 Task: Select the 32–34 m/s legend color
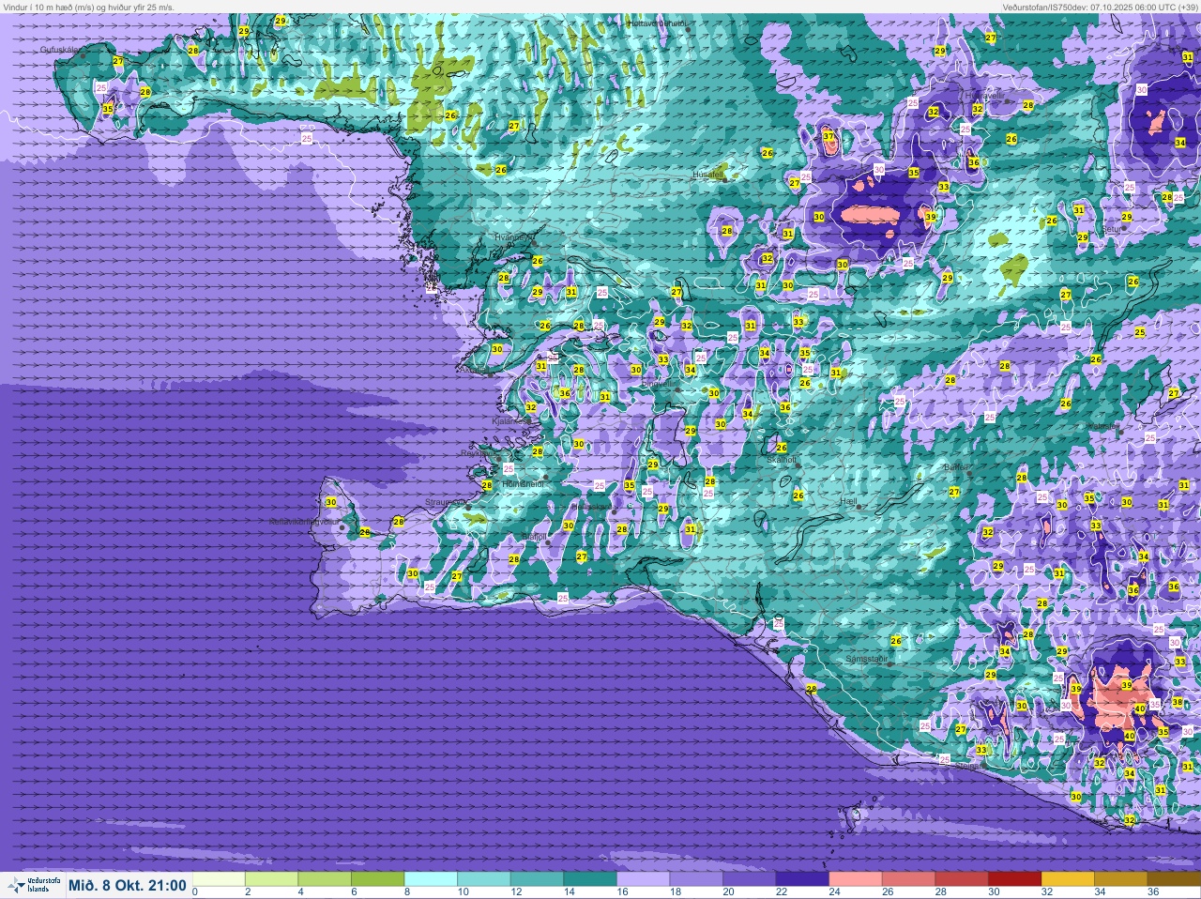point(1069,879)
